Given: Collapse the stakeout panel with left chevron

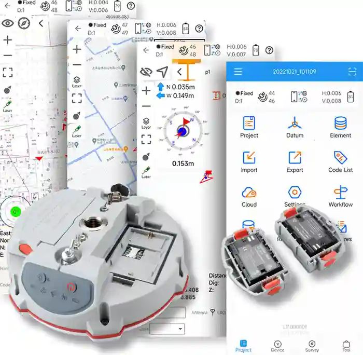Looking at the screenshot, I should (x=179, y=72).
